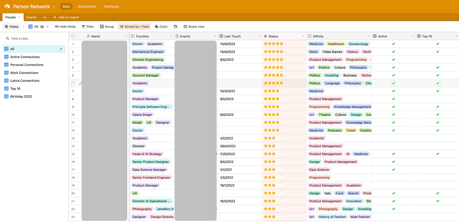
Task: Uncheck Top 10 checkmark in row 20
Action: (438, 193)
